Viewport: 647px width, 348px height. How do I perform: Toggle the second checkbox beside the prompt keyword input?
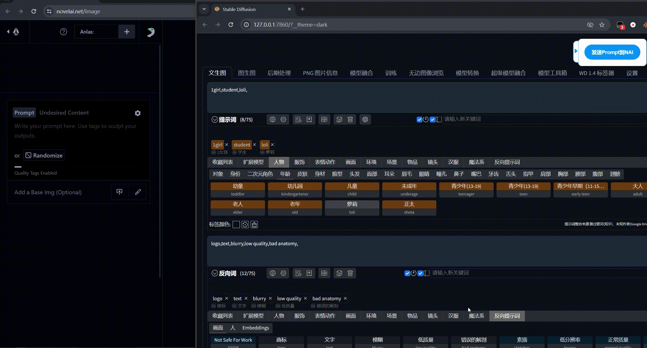pos(432,120)
